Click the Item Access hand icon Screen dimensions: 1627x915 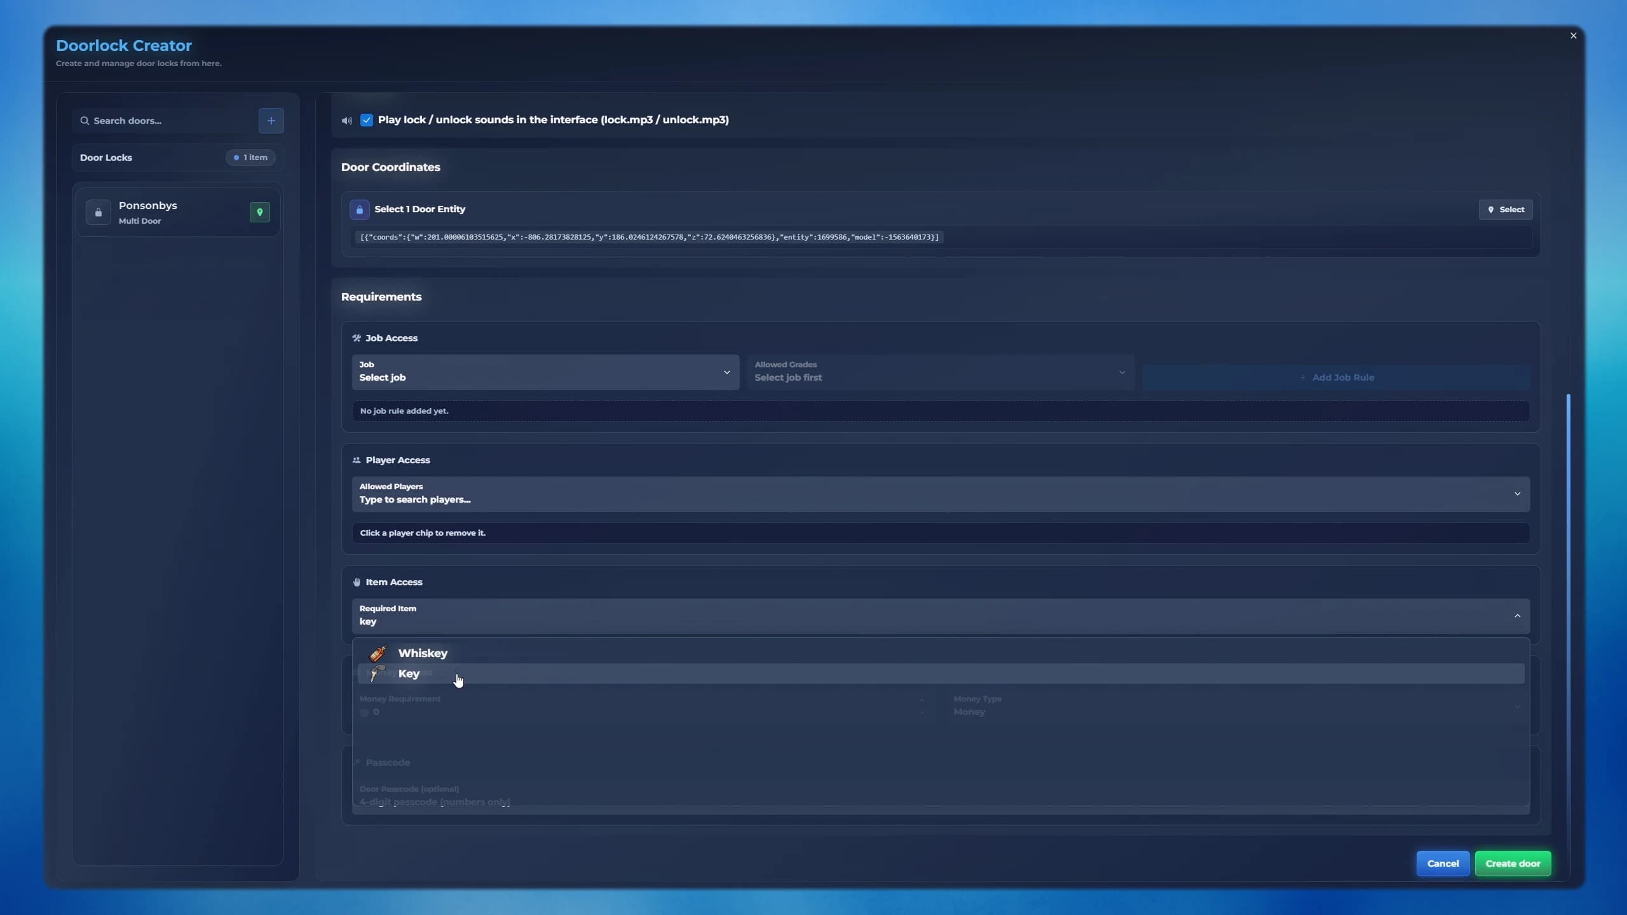click(x=357, y=582)
